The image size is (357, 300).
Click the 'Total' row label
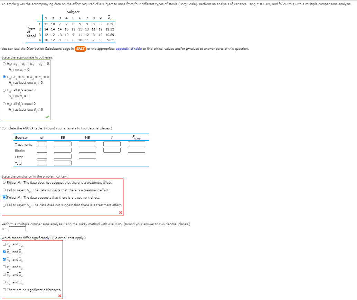19,163
